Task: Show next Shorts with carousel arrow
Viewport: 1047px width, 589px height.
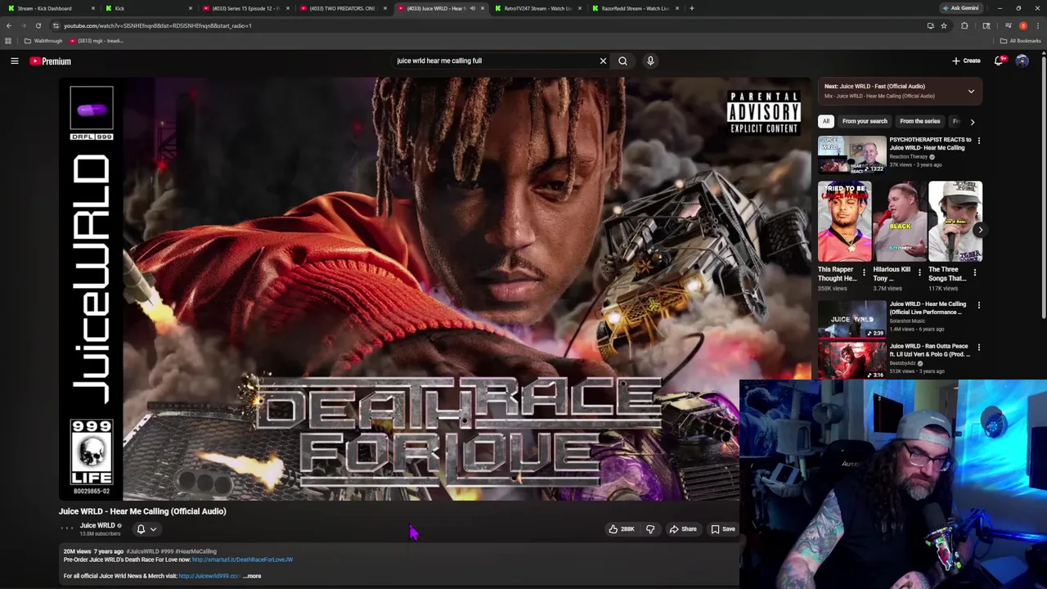Action: click(980, 230)
